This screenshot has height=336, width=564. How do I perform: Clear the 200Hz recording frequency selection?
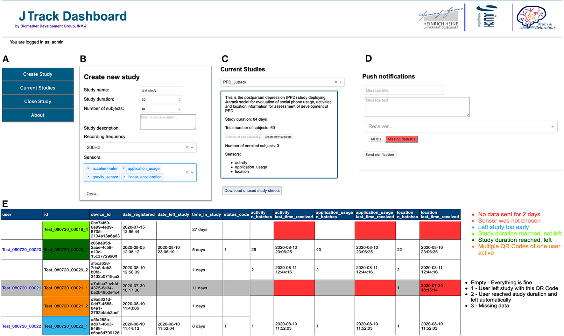187,147
